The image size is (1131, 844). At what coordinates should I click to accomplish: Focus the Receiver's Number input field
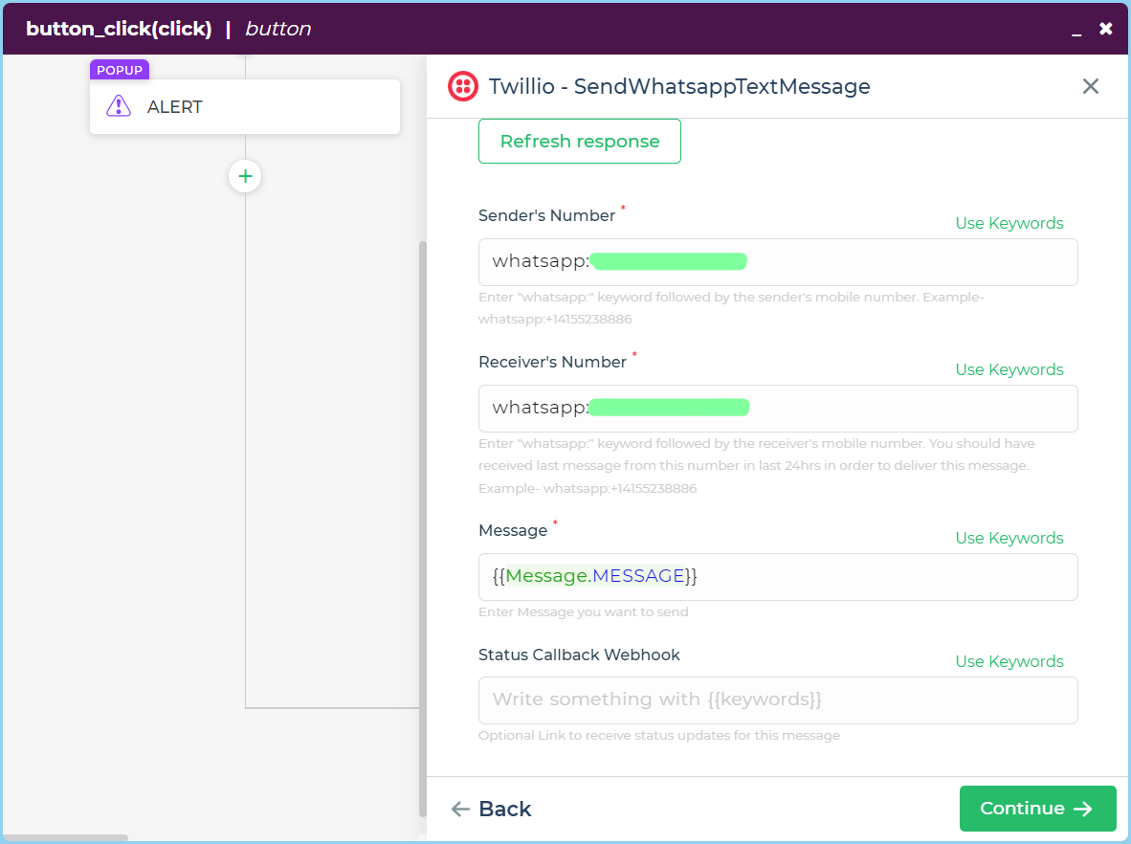(861, 408)
